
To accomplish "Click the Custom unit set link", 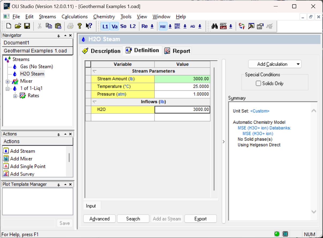I will 260,111.
